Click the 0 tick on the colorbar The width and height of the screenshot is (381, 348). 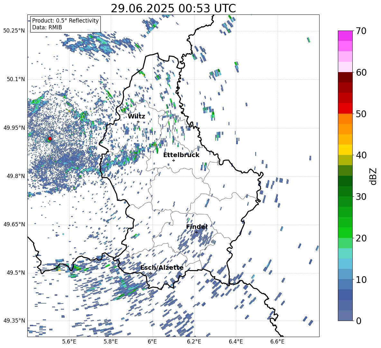coord(358,321)
